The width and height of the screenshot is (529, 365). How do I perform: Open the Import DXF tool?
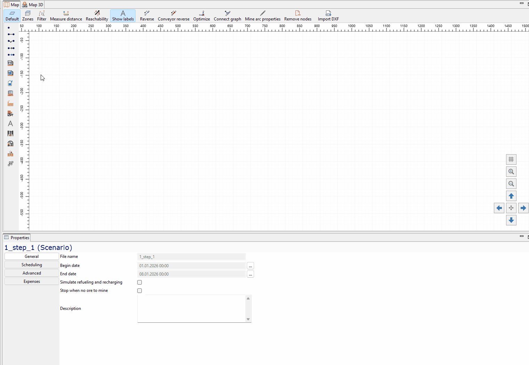(x=328, y=16)
